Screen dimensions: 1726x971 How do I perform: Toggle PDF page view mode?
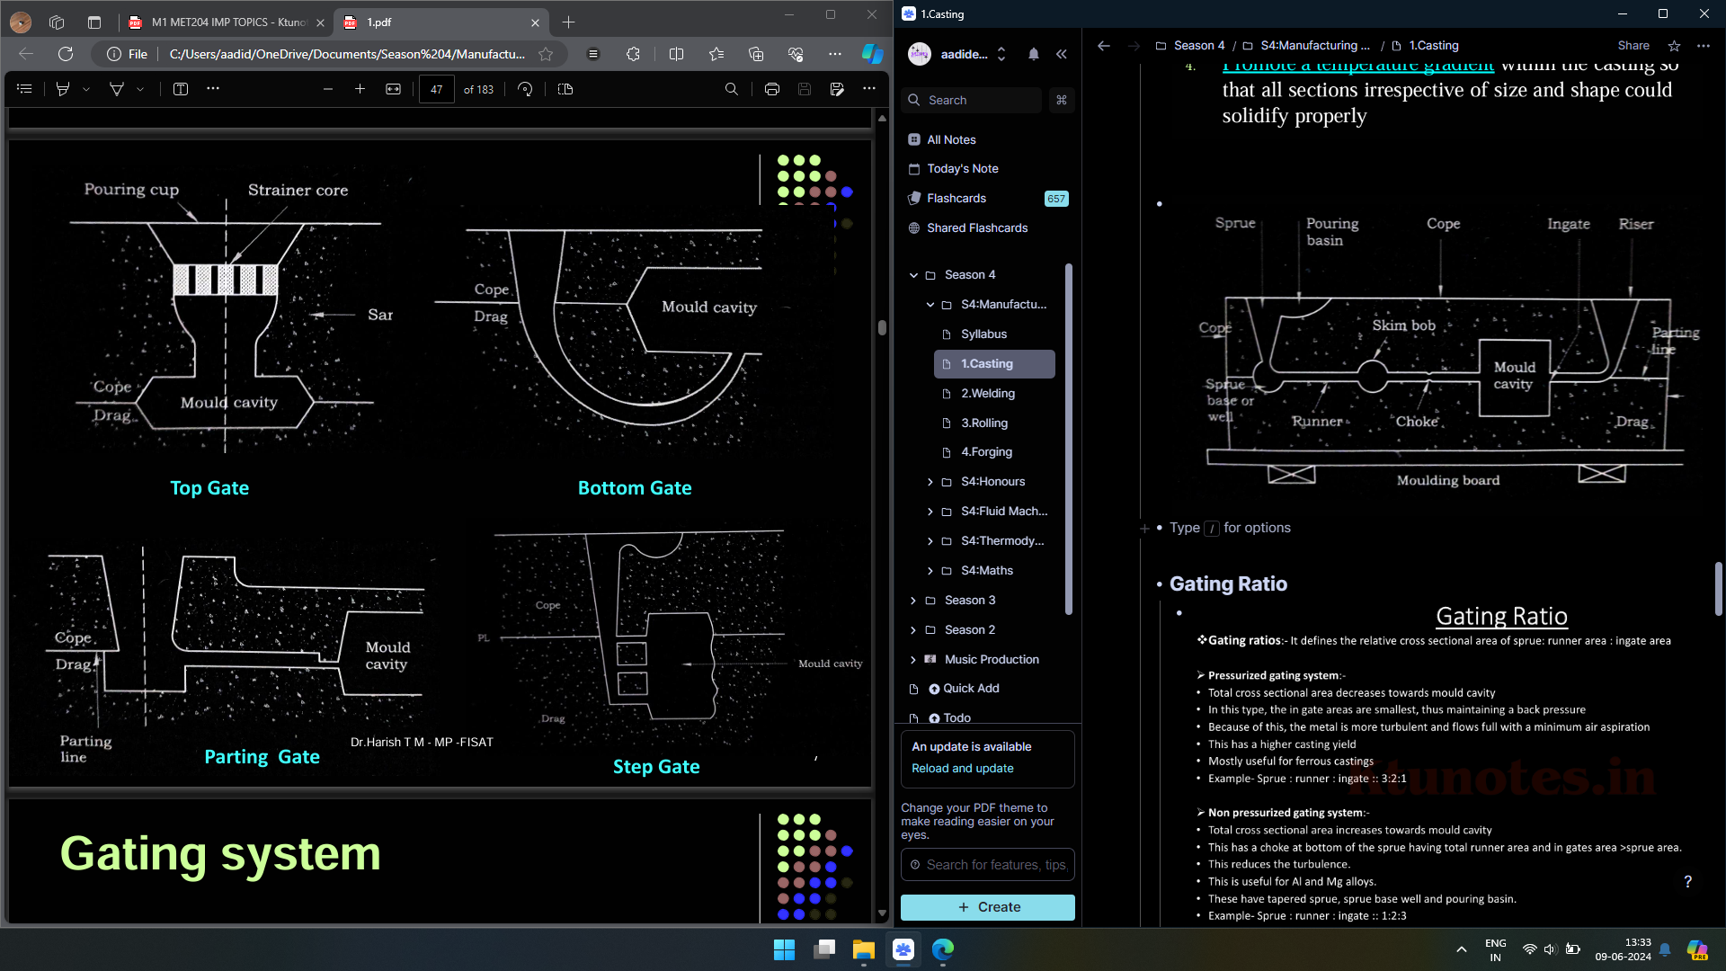(x=565, y=89)
